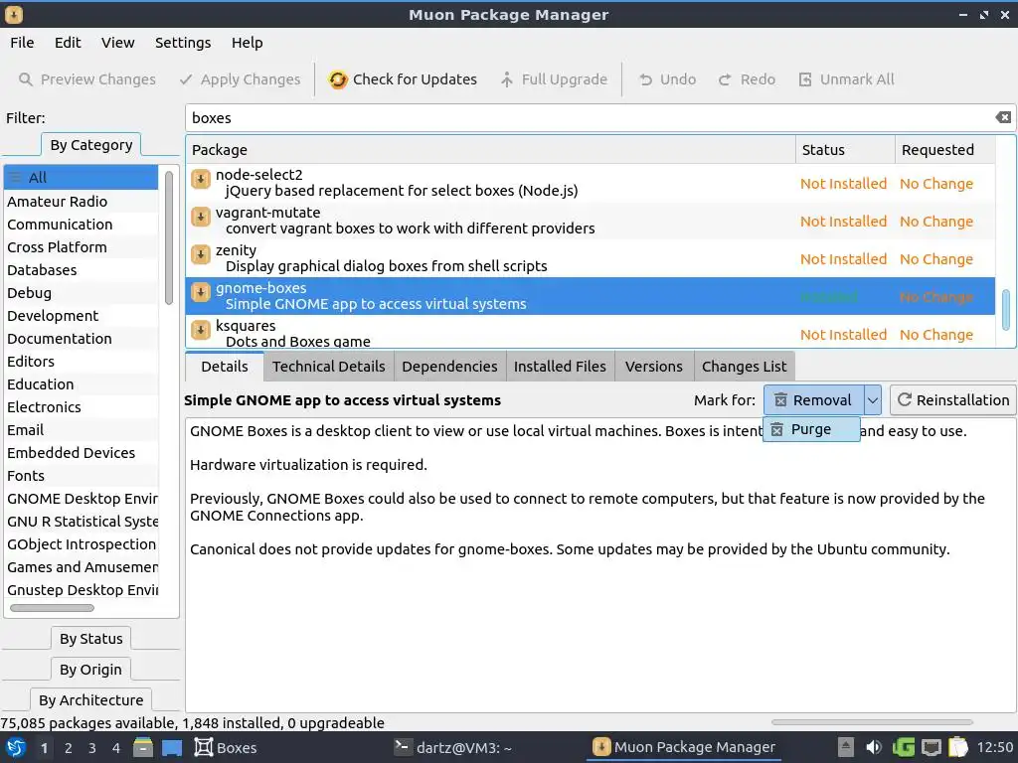The image size is (1018, 763).
Task: Select the Details tab
Action: 224,367
